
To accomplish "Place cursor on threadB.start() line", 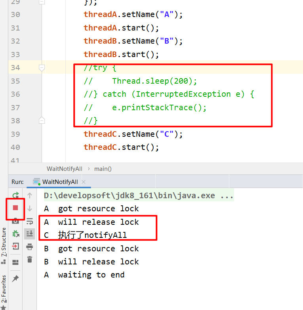I will pos(121,54).
